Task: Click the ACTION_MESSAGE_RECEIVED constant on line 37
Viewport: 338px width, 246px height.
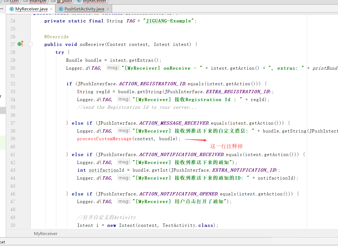Action: click(174, 123)
